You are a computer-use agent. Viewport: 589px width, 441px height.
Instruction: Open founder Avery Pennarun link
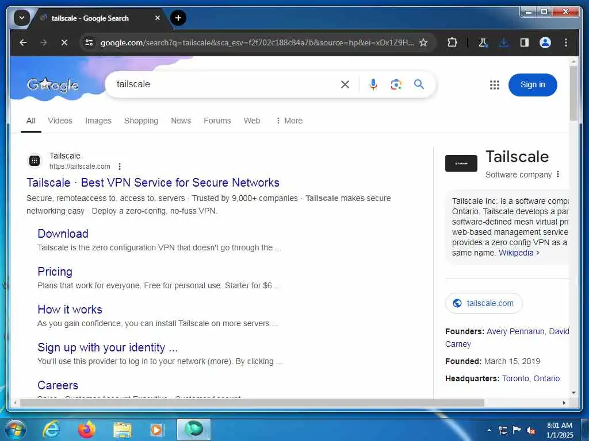515,331
